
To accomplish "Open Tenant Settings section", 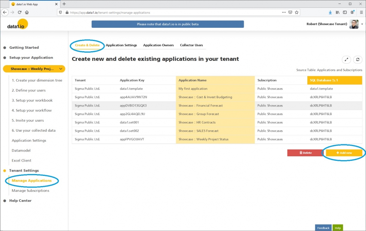I will click(24, 170).
